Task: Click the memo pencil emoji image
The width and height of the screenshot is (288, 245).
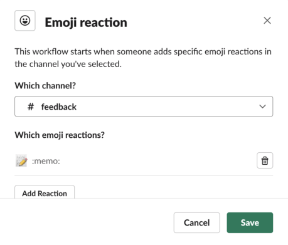Action: 21,160
